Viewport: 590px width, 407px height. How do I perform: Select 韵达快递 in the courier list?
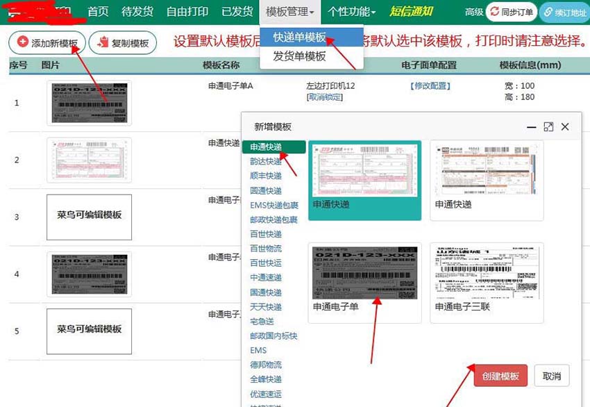point(266,162)
